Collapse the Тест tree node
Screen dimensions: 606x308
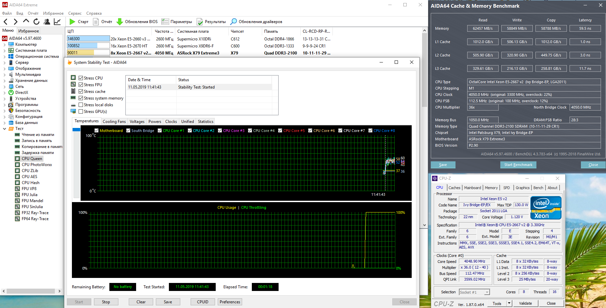(4, 129)
